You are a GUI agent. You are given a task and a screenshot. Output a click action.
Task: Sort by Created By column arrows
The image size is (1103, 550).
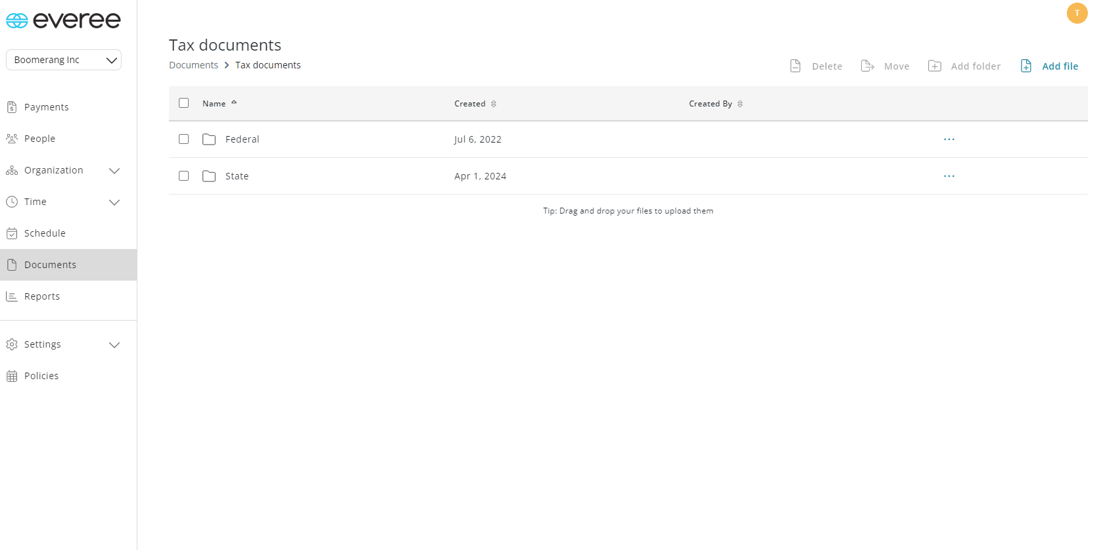pyautogui.click(x=740, y=104)
